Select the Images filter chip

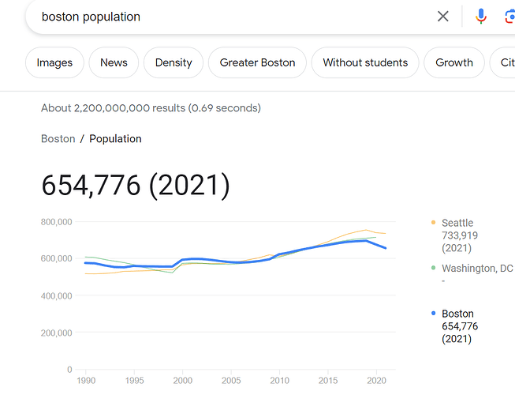[54, 62]
